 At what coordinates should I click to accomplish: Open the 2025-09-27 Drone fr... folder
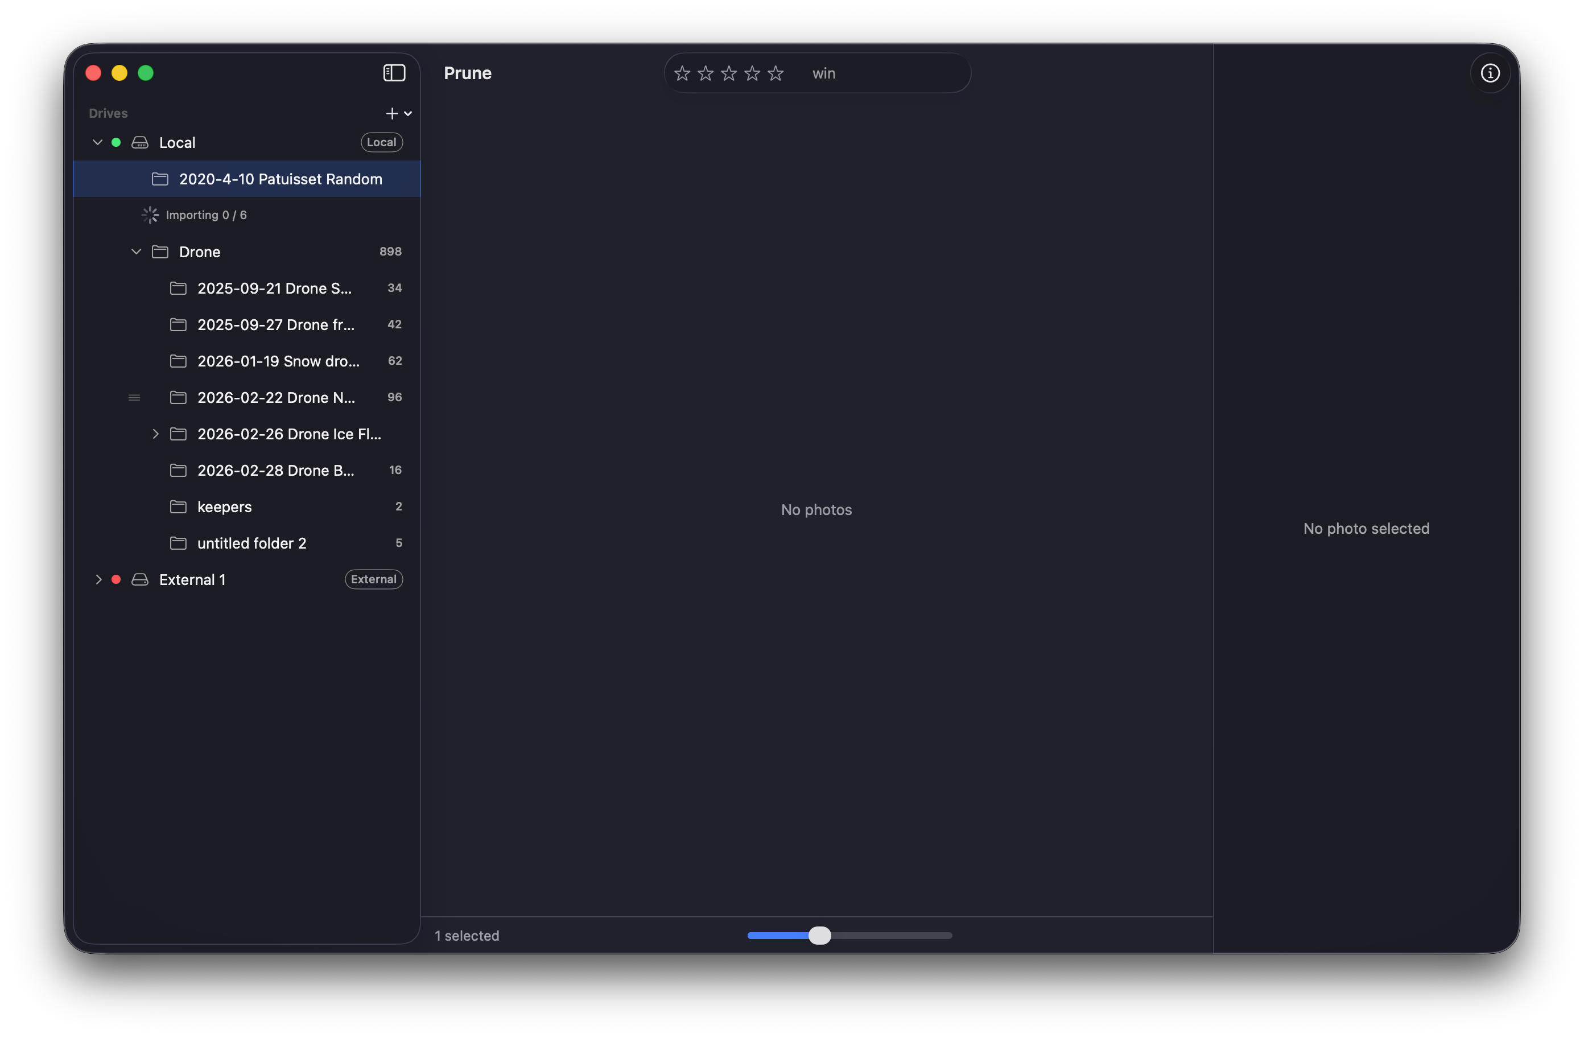[247, 325]
